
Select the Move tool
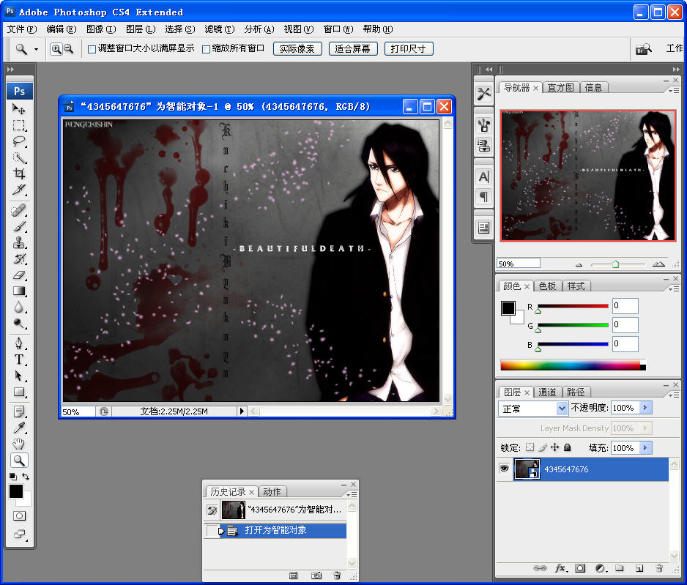pyautogui.click(x=19, y=108)
